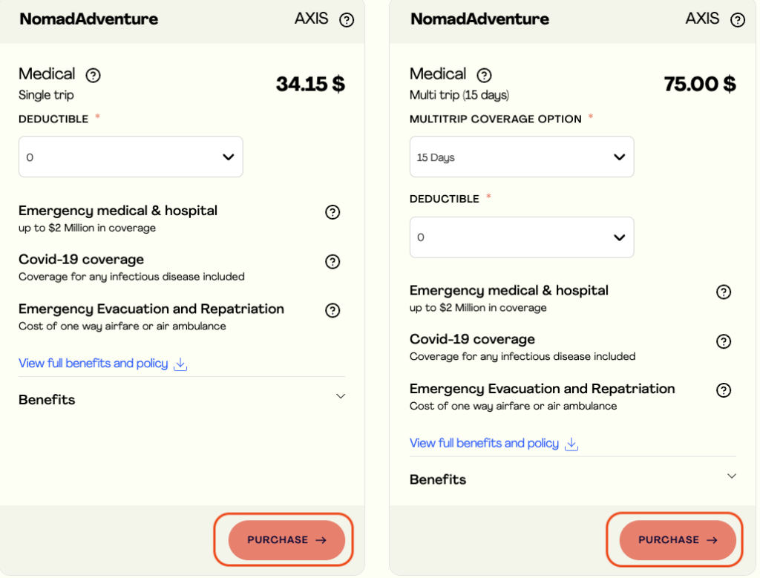This screenshot has height=578, width=760.
Task: Open Deductible dropdown on single trip plan
Action: pyautogui.click(x=131, y=157)
